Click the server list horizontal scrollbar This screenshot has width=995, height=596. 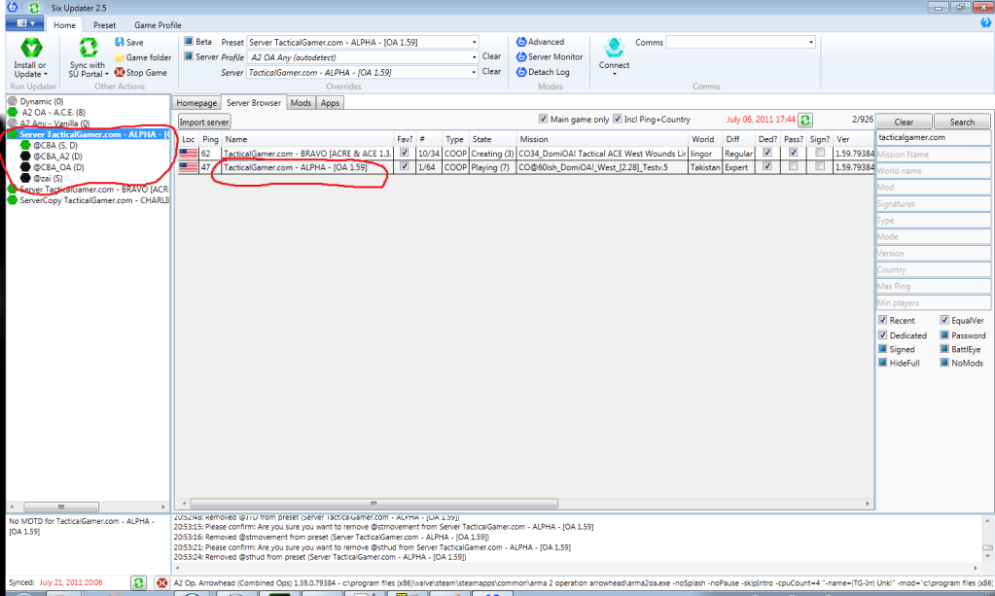[x=373, y=504]
